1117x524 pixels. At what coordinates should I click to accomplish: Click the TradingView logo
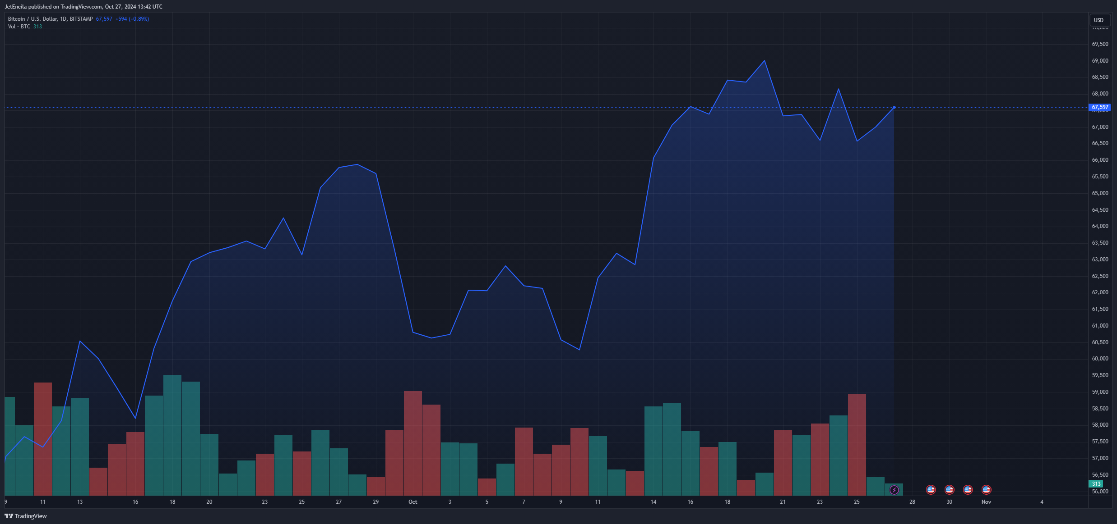(x=26, y=516)
